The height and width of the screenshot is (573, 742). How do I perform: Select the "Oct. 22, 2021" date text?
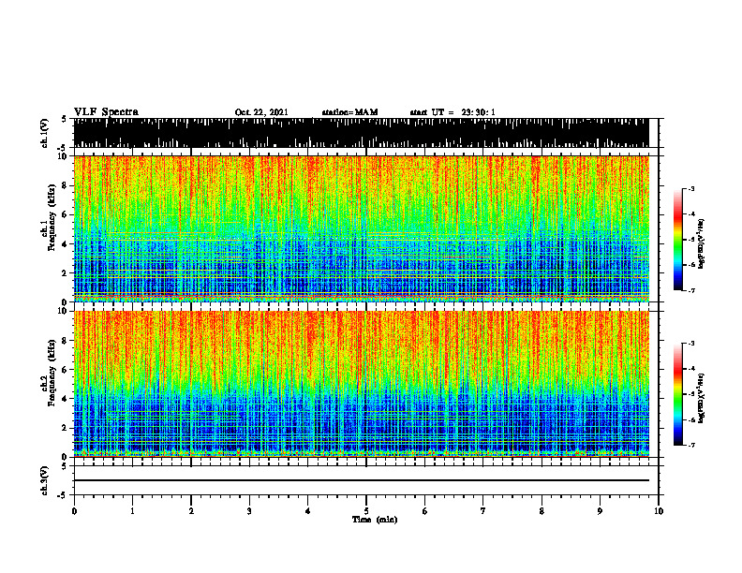[x=261, y=112]
